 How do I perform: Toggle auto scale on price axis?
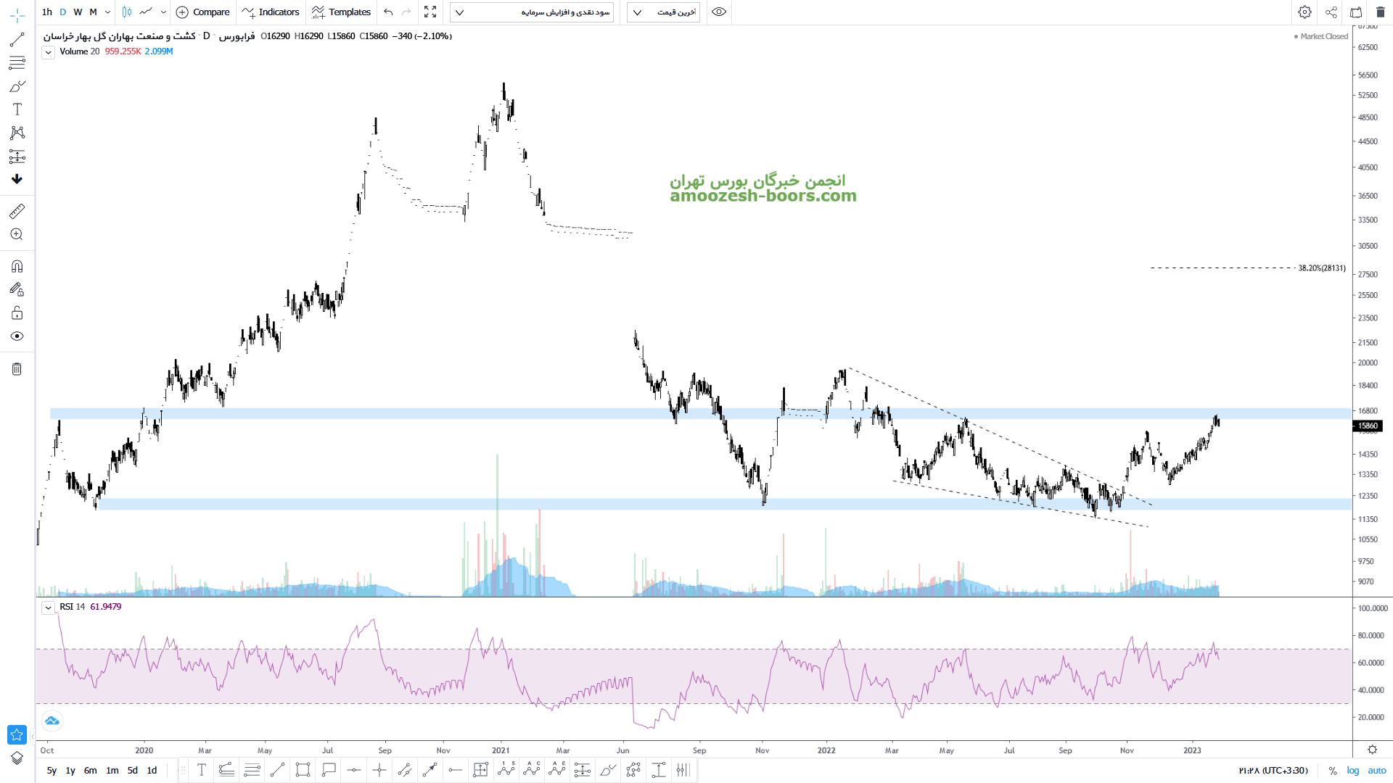pos(1376,771)
